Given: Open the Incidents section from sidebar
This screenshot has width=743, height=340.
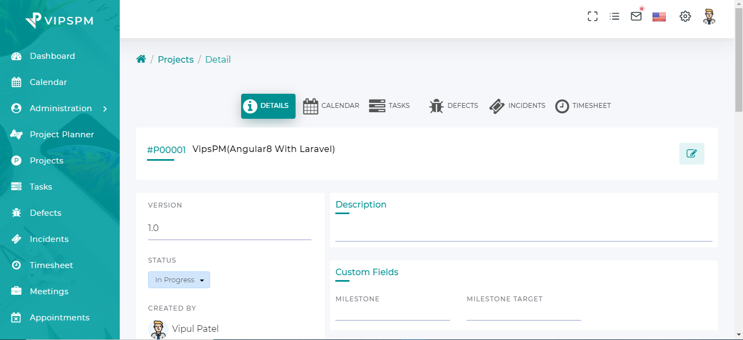Looking at the screenshot, I should pos(49,239).
